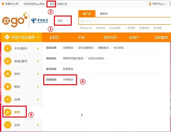Viewport: 171px width, 132px height.
Task: Expand the 智能 sidebar arrow
Action: coord(38,86)
